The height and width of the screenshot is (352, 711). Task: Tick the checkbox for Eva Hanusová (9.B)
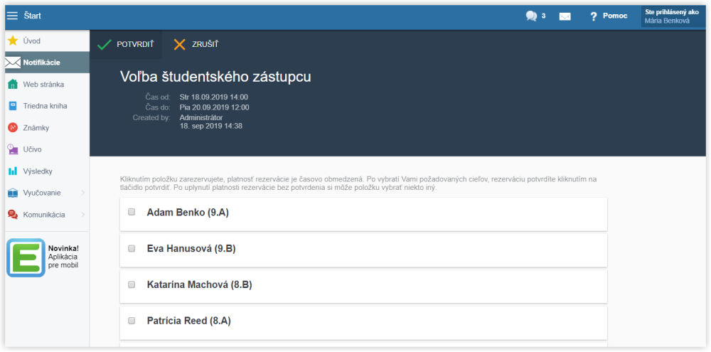[132, 248]
